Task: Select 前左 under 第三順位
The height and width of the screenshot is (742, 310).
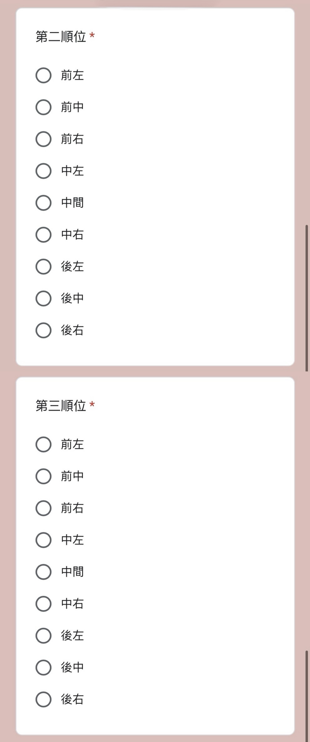Action: (43, 444)
